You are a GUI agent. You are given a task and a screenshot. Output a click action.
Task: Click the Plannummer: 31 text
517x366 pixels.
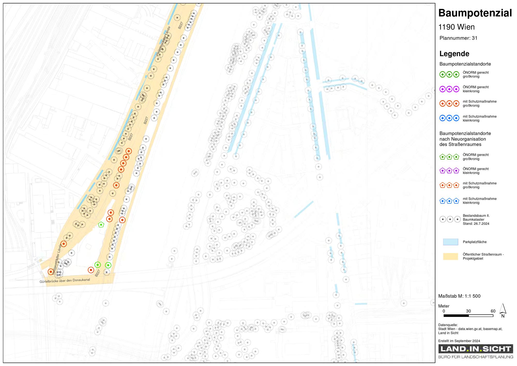458,38
